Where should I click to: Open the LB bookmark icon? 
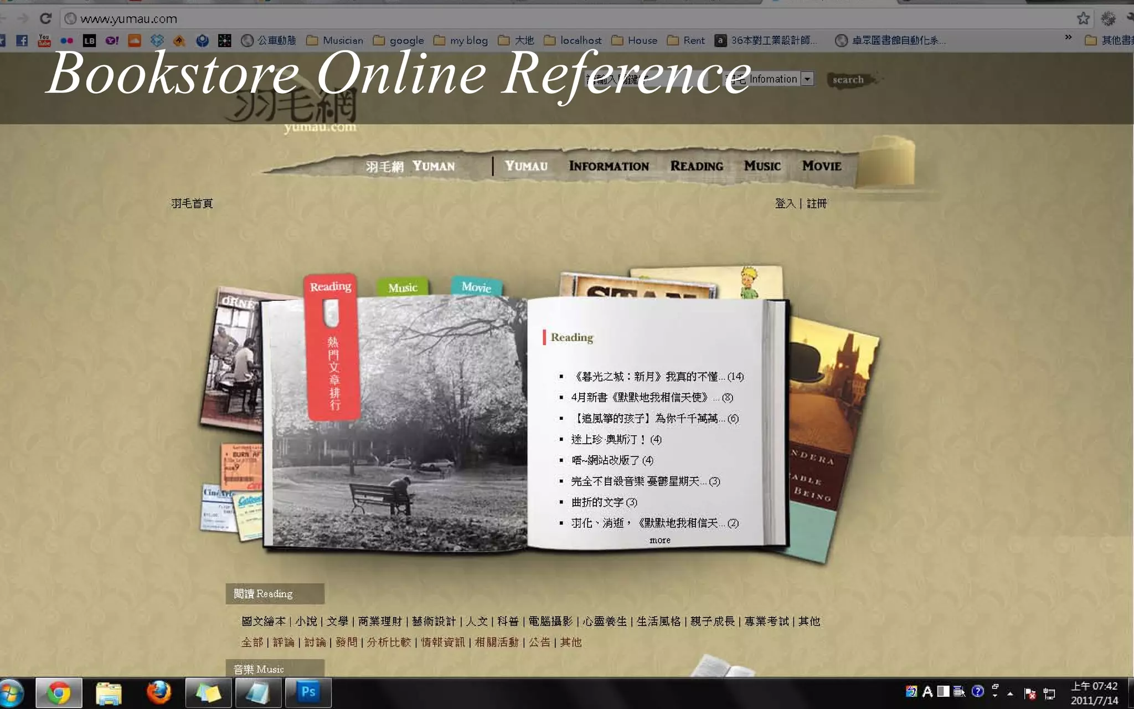pyautogui.click(x=89, y=40)
